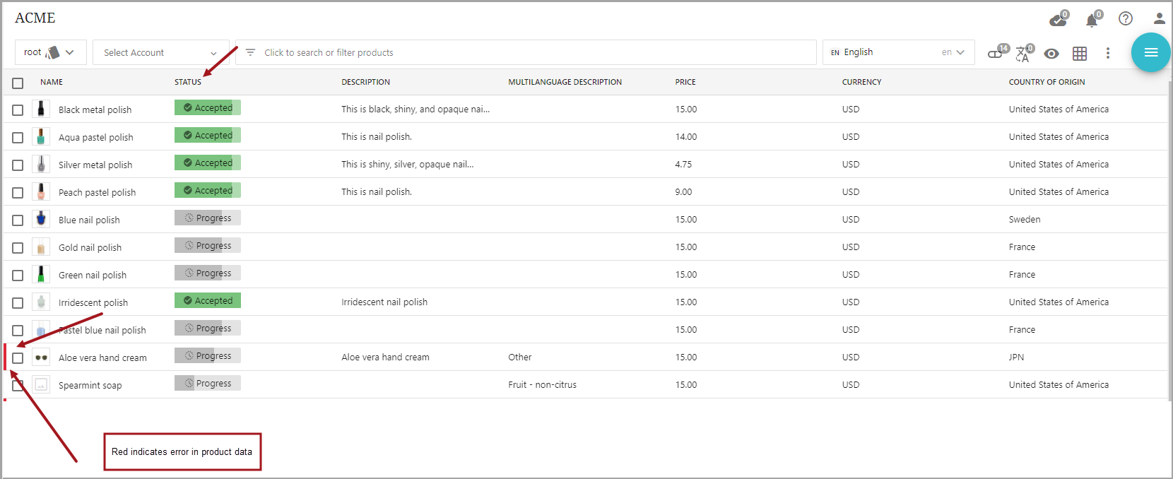Open the three-dot more options menu
This screenshot has width=1173, height=479.
click(x=1107, y=53)
